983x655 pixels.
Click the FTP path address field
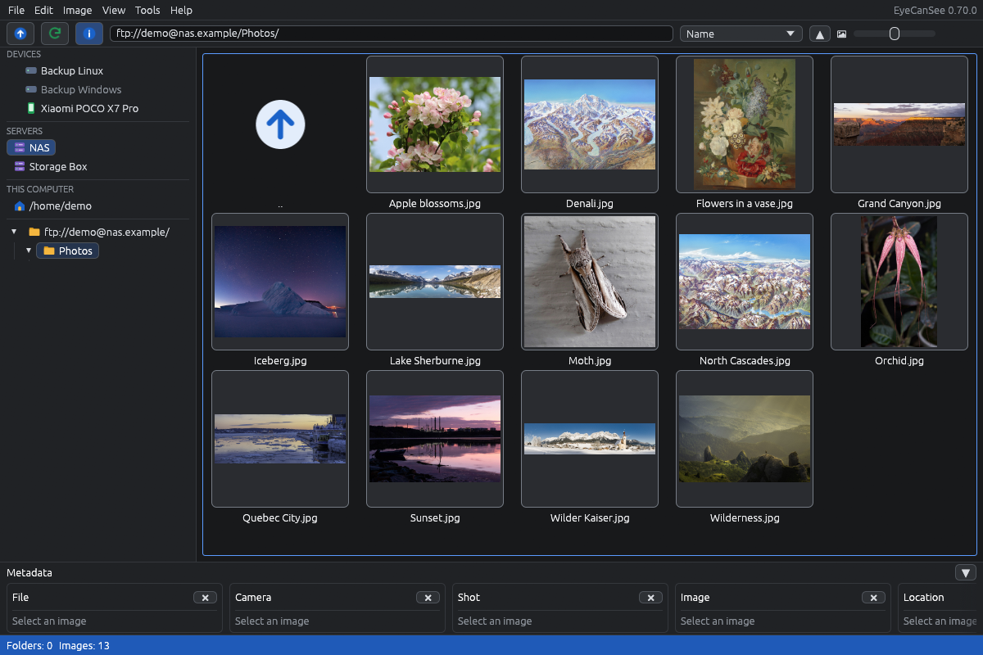(x=392, y=34)
